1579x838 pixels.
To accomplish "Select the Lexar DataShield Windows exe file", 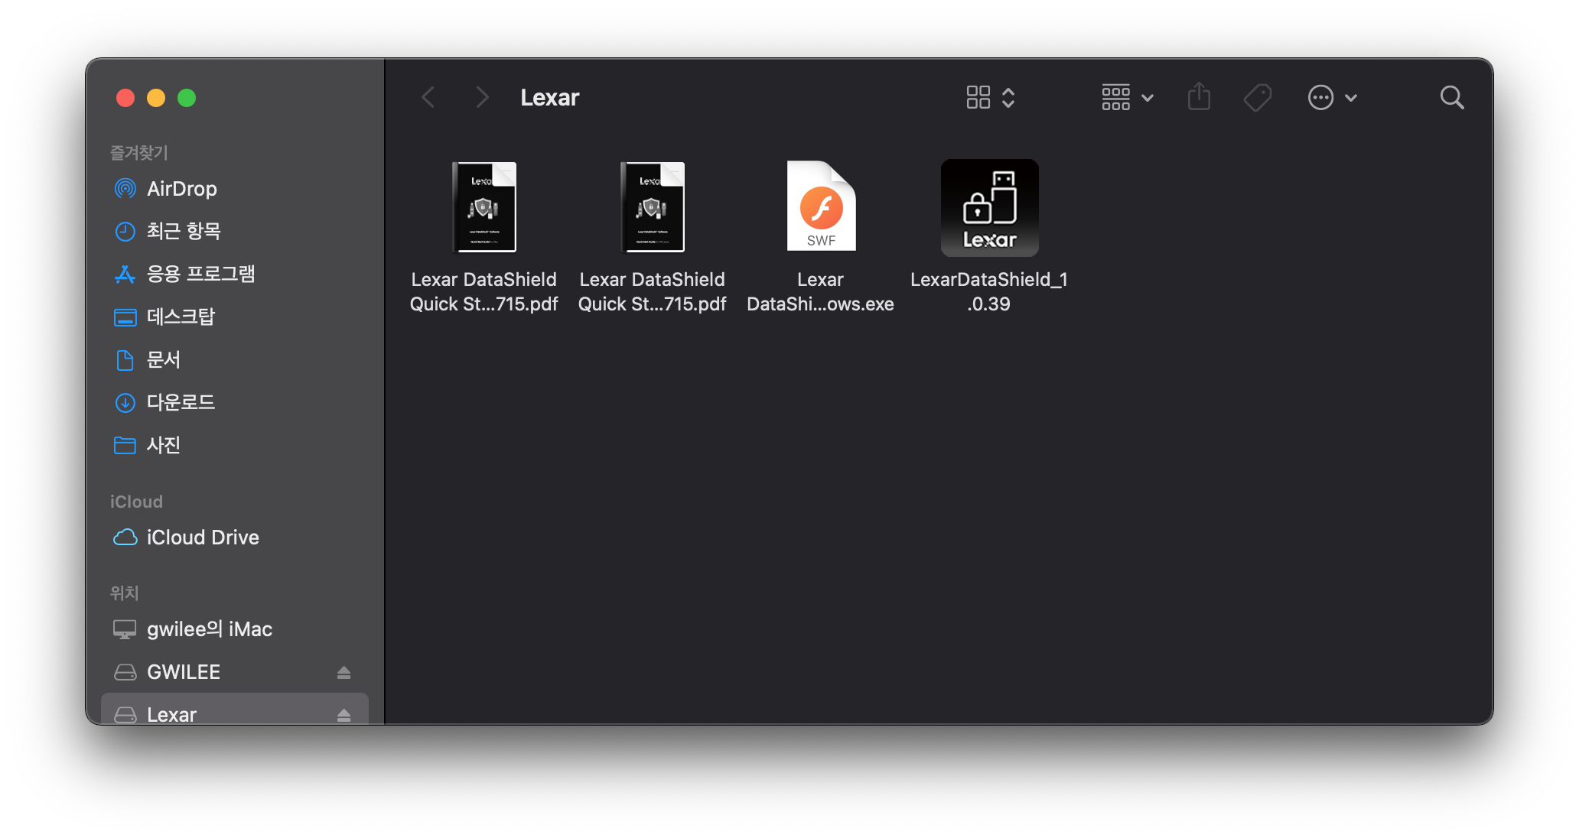I will coord(821,208).
